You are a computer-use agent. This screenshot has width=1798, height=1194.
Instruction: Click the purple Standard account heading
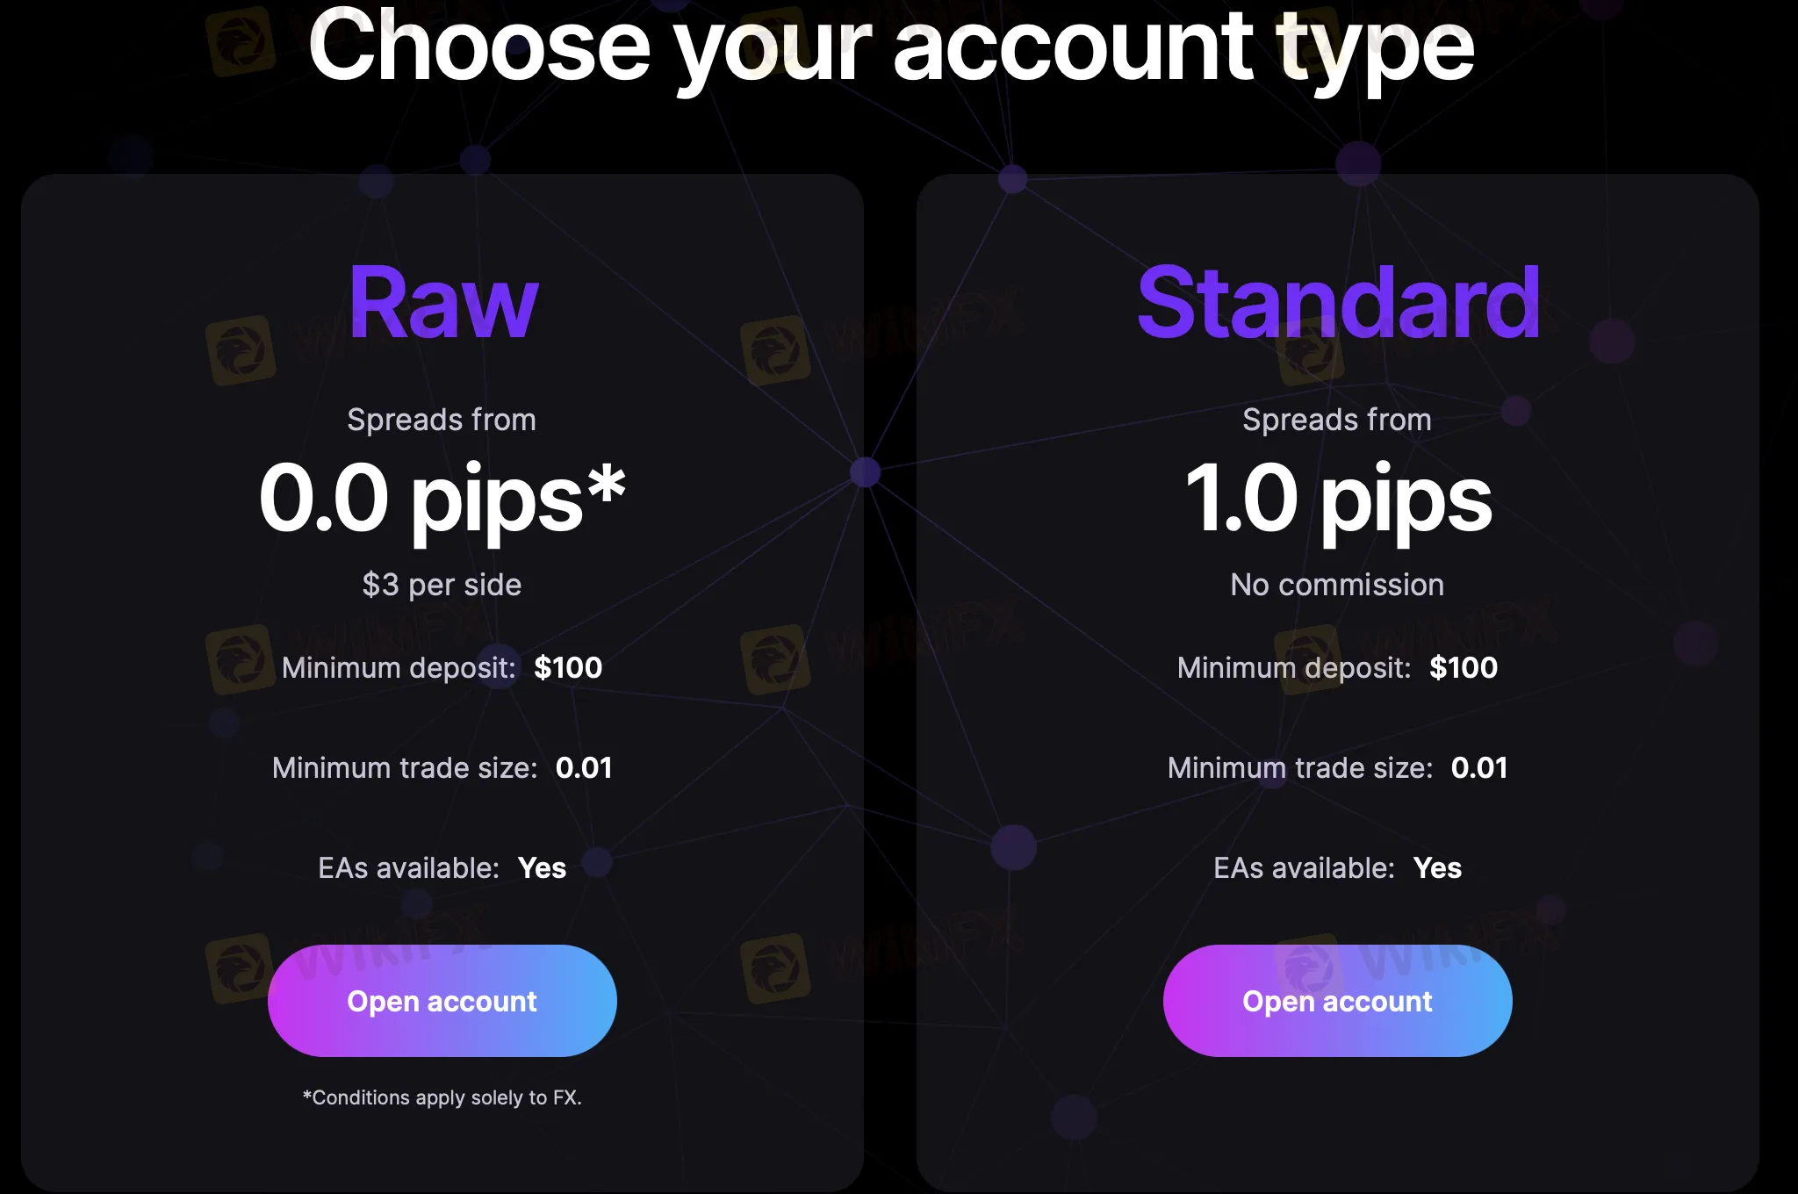point(1338,303)
